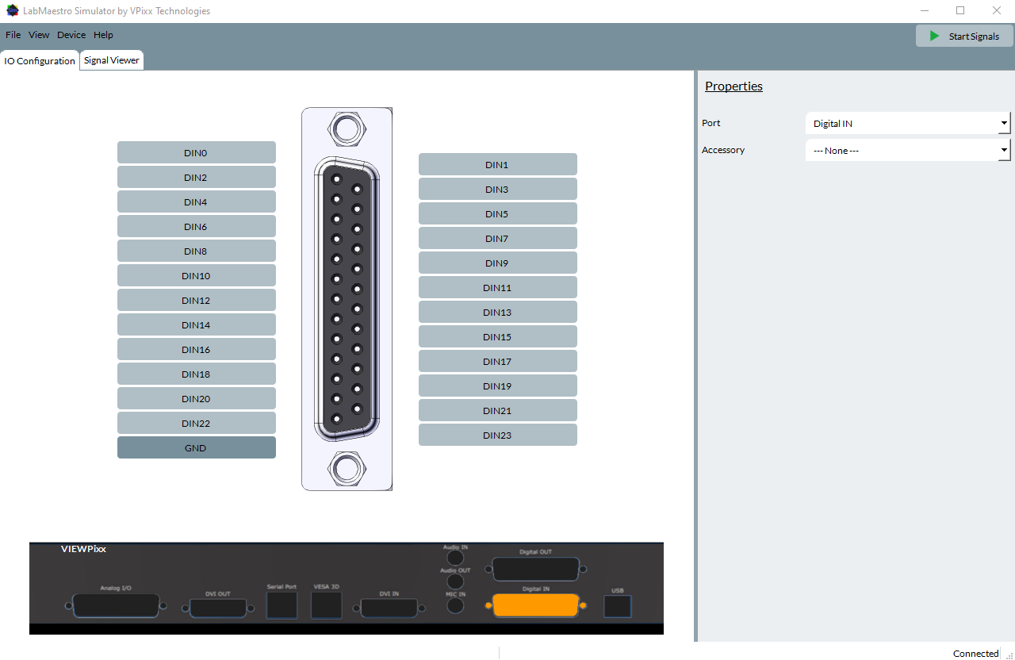
Task: Click the MIC IN audio jack
Action: (455, 606)
